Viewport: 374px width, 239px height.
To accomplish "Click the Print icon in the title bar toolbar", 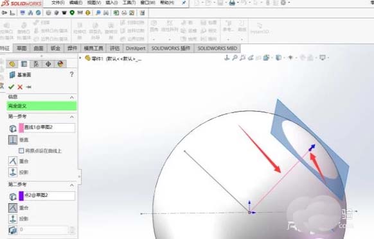I will pyautogui.click(x=232, y=3).
